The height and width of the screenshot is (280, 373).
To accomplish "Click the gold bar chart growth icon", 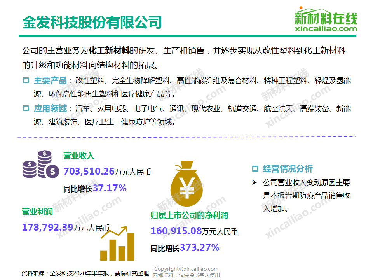I will tap(117, 243).
